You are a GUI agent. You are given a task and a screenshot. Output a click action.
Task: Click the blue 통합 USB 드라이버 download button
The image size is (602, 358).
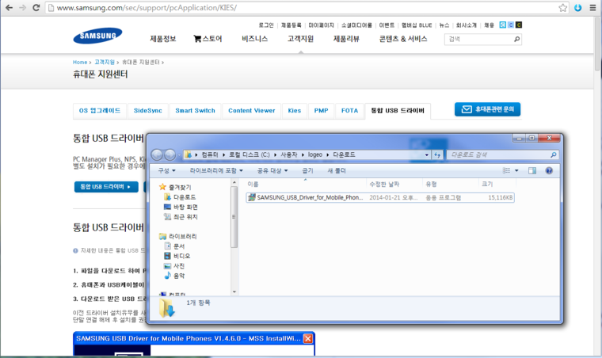pyautogui.click(x=106, y=187)
